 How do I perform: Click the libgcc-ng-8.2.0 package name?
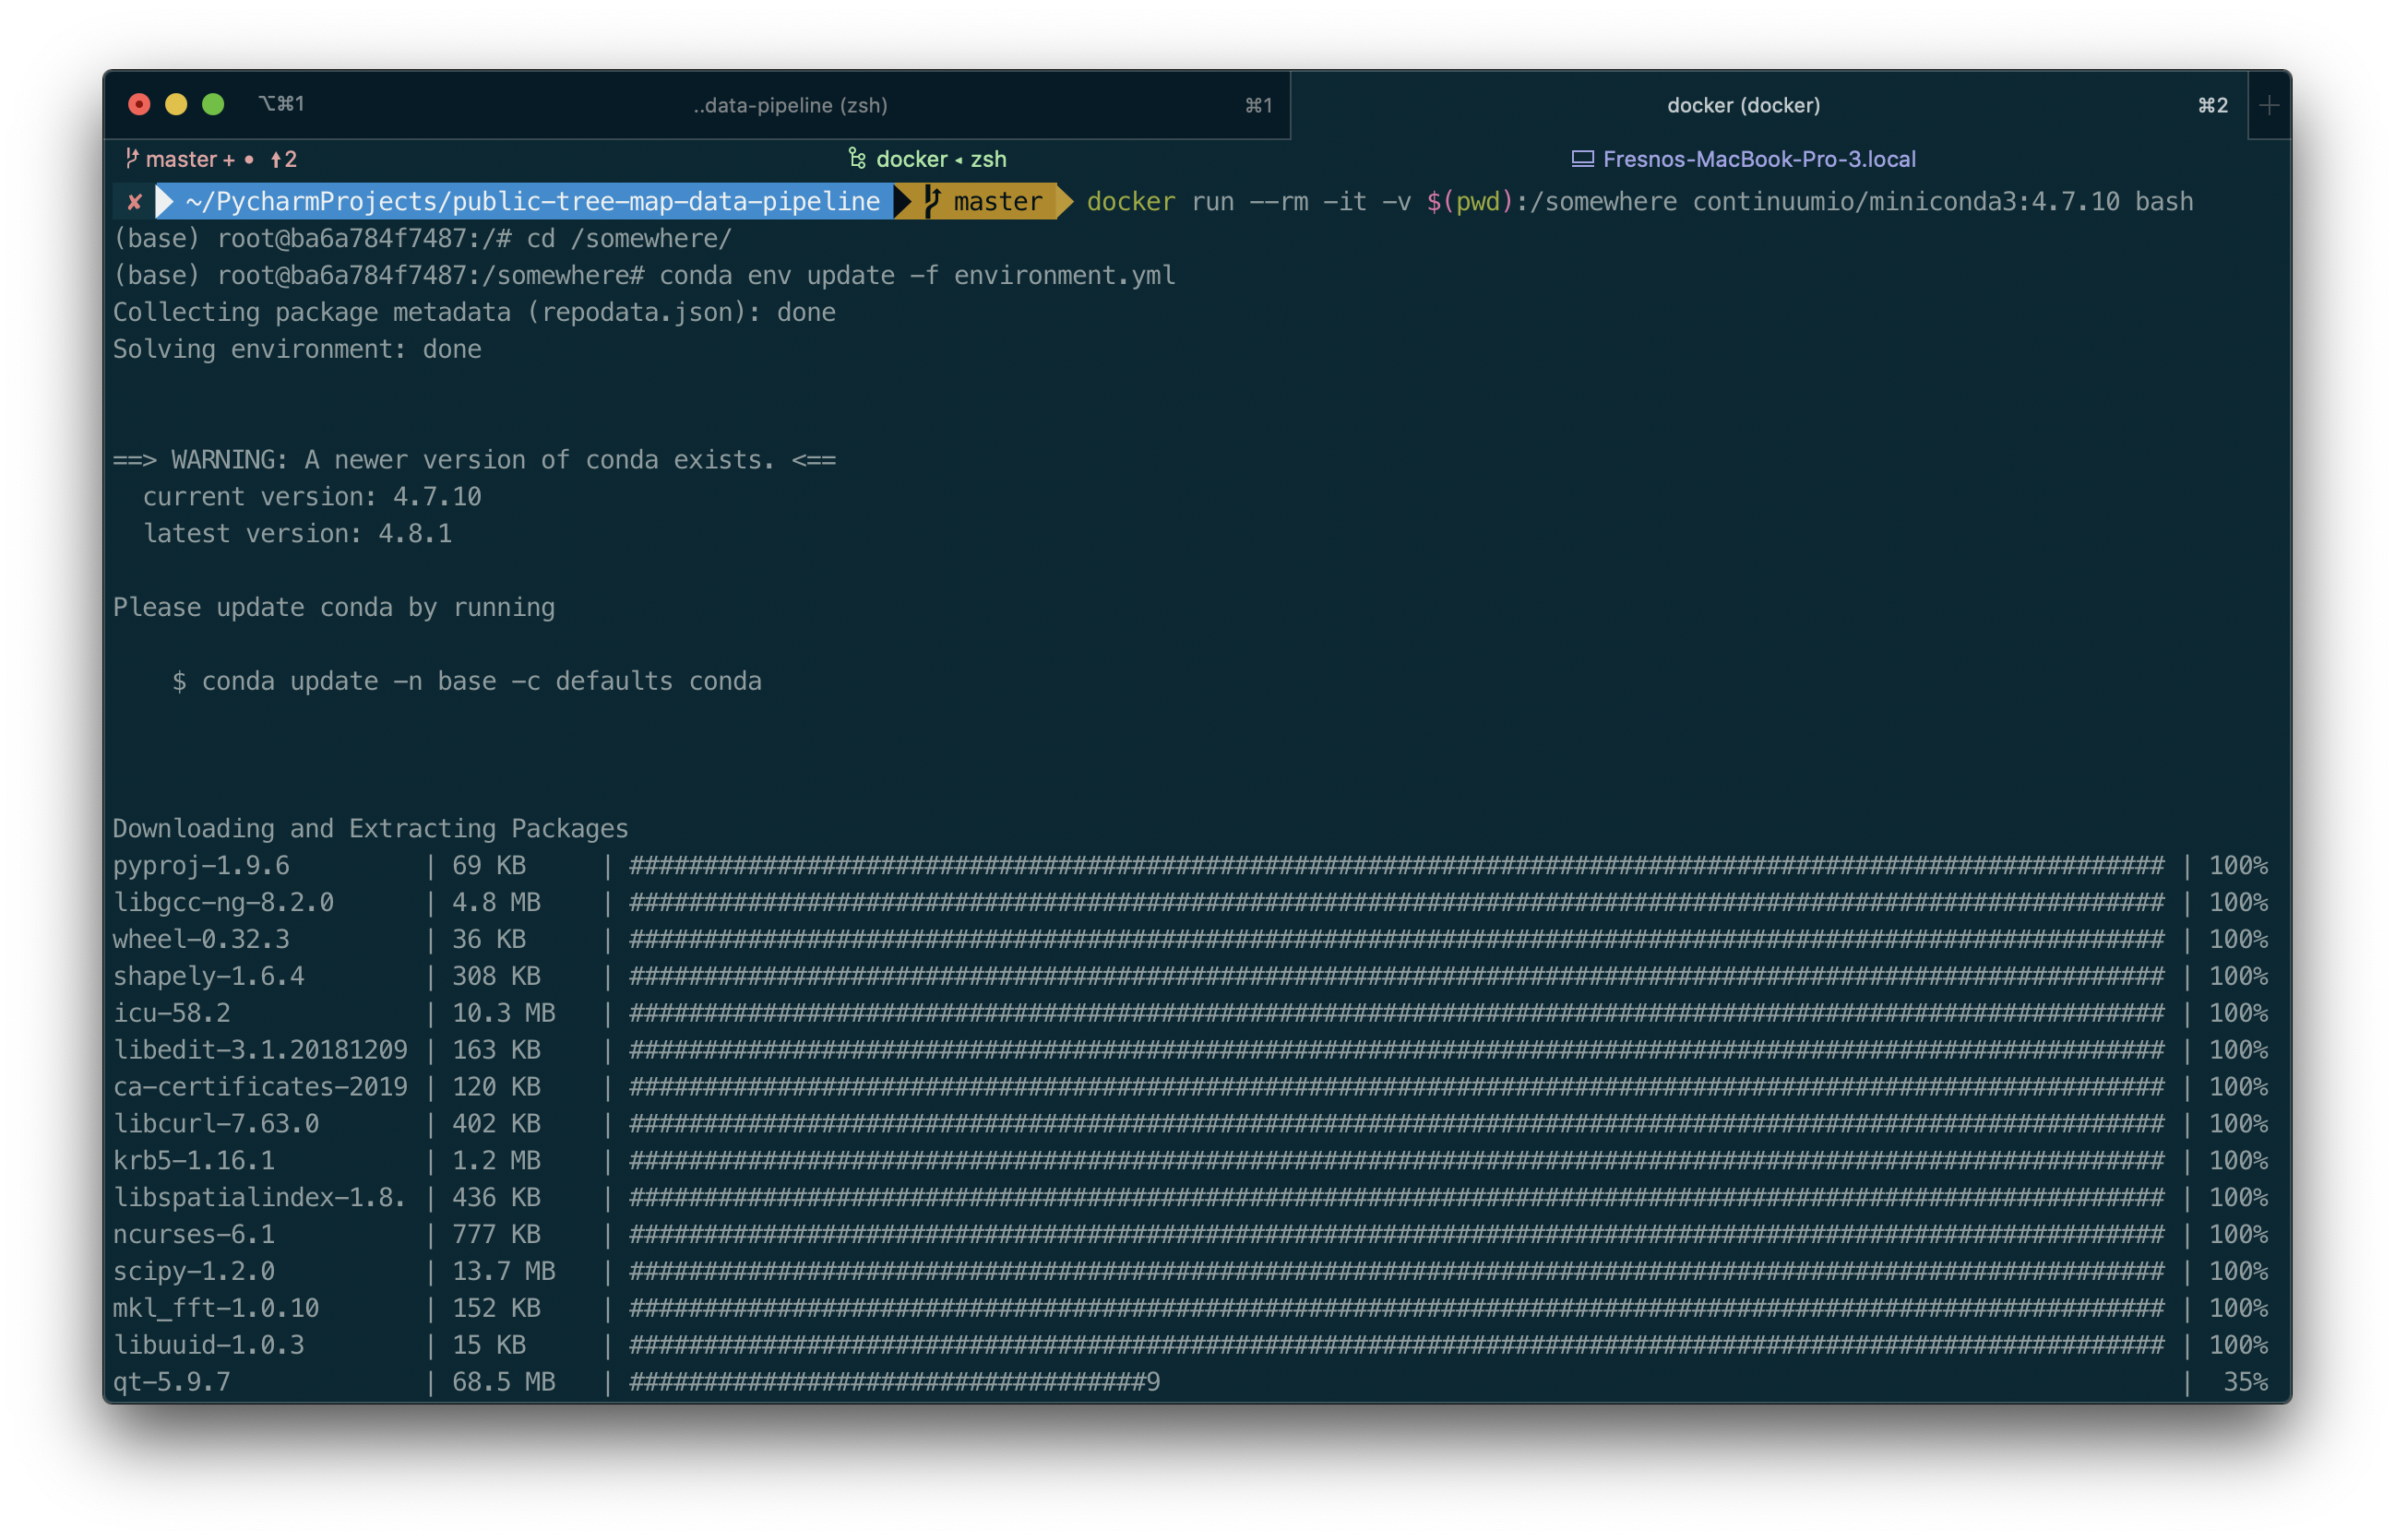(x=223, y=903)
